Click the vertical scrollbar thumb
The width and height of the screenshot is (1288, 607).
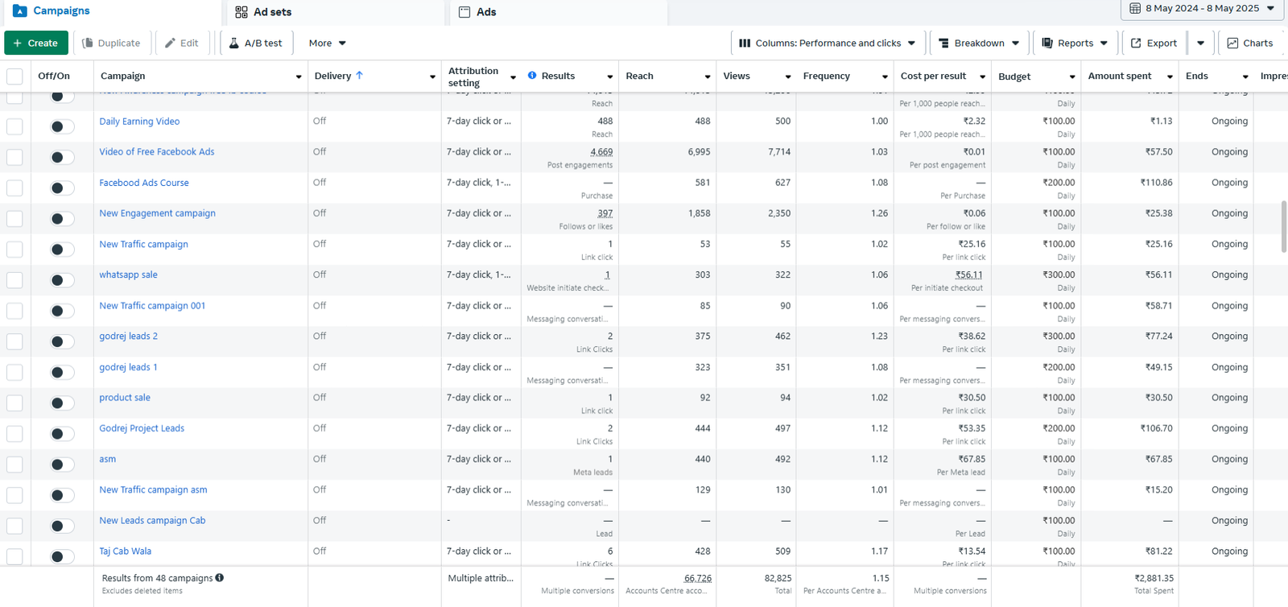(x=1284, y=227)
